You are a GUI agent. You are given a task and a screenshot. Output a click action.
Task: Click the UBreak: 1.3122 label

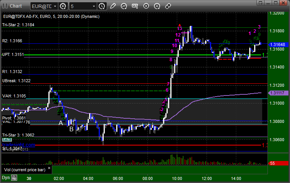16,81
